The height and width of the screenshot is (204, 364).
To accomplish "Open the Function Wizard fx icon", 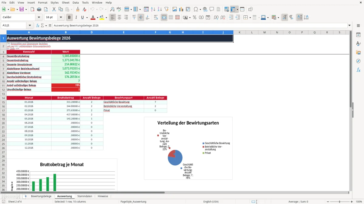I will pos(38,26).
